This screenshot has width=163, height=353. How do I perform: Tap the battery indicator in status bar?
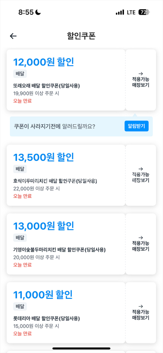[144, 12]
